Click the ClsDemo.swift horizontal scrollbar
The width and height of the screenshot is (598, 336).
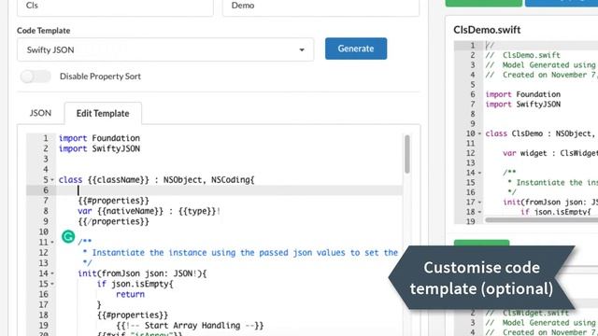[542, 220]
